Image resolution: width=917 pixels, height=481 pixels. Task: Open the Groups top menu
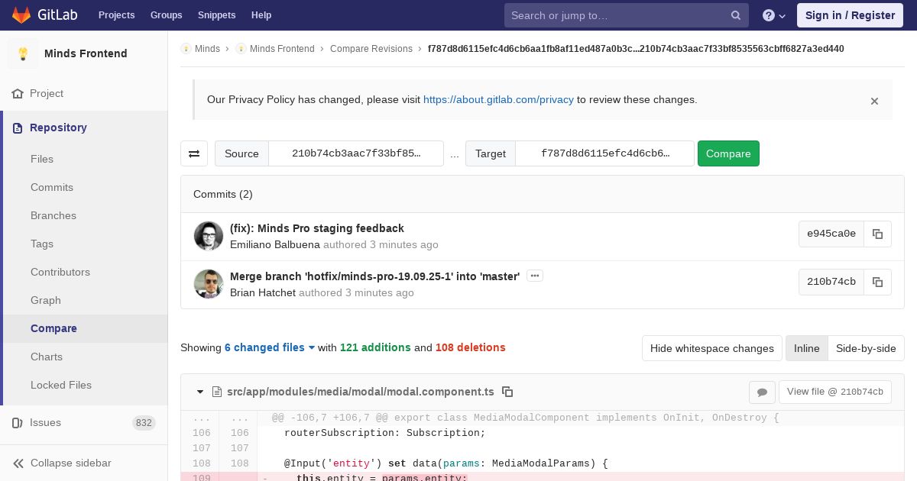166,15
